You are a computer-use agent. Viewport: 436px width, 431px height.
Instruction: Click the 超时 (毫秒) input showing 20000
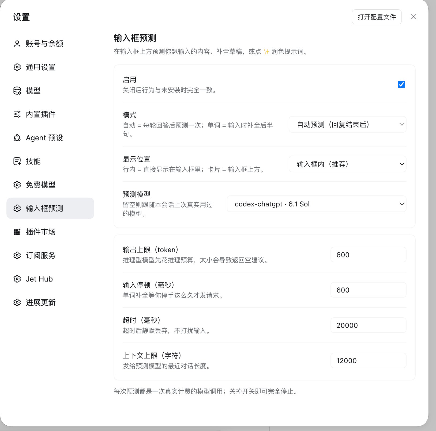[x=369, y=325]
